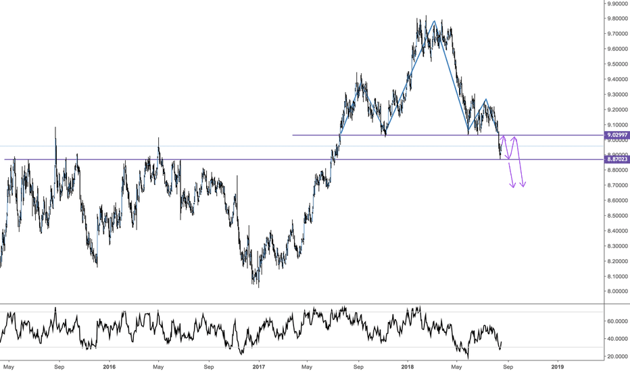This screenshot has height=372, width=630.
Task: Click the 8.10000 price axis label
Action: click(x=617, y=277)
